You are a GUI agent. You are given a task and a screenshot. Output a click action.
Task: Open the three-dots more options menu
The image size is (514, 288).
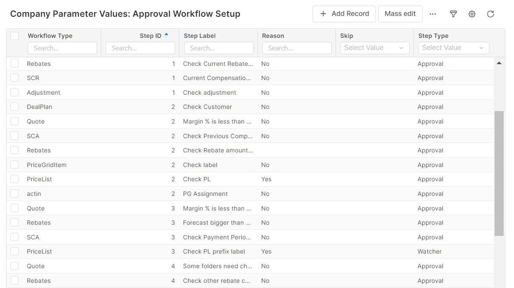(433, 14)
